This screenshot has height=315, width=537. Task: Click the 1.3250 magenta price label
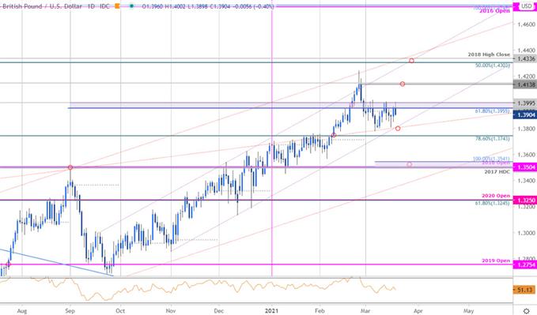[526, 200]
